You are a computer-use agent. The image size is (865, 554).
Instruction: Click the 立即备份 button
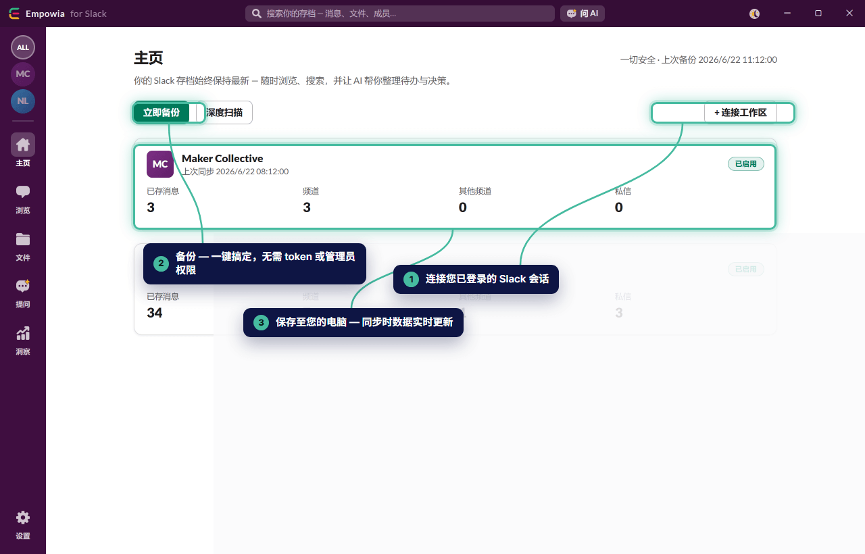click(162, 113)
